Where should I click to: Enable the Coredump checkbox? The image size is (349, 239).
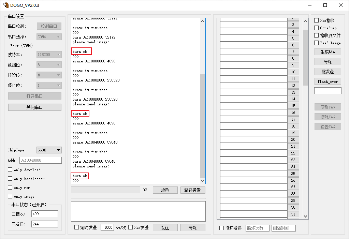coord(316,28)
